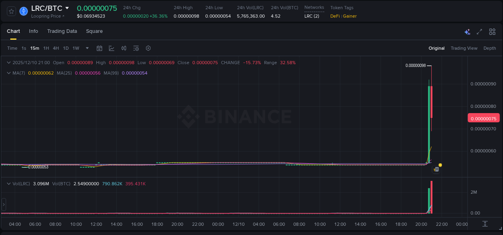Open the date-jump calendar icon on the chart toolbar
The height and width of the screenshot is (235, 503).
[x=99, y=48]
